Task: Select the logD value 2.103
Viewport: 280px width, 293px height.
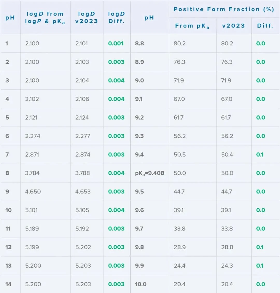Action: tap(82, 62)
